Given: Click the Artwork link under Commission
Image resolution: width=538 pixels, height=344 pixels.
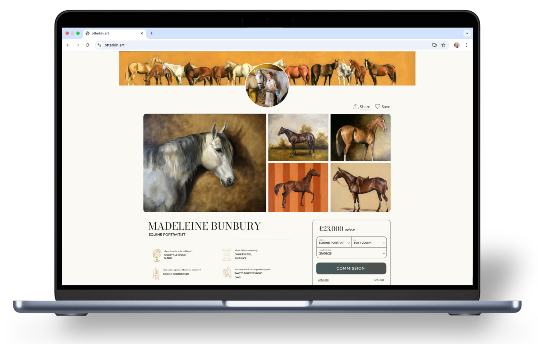Looking at the screenshot, I should 323,280.
